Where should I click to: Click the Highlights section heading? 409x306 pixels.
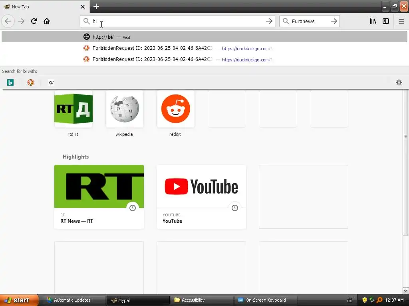tap(75, 157)
